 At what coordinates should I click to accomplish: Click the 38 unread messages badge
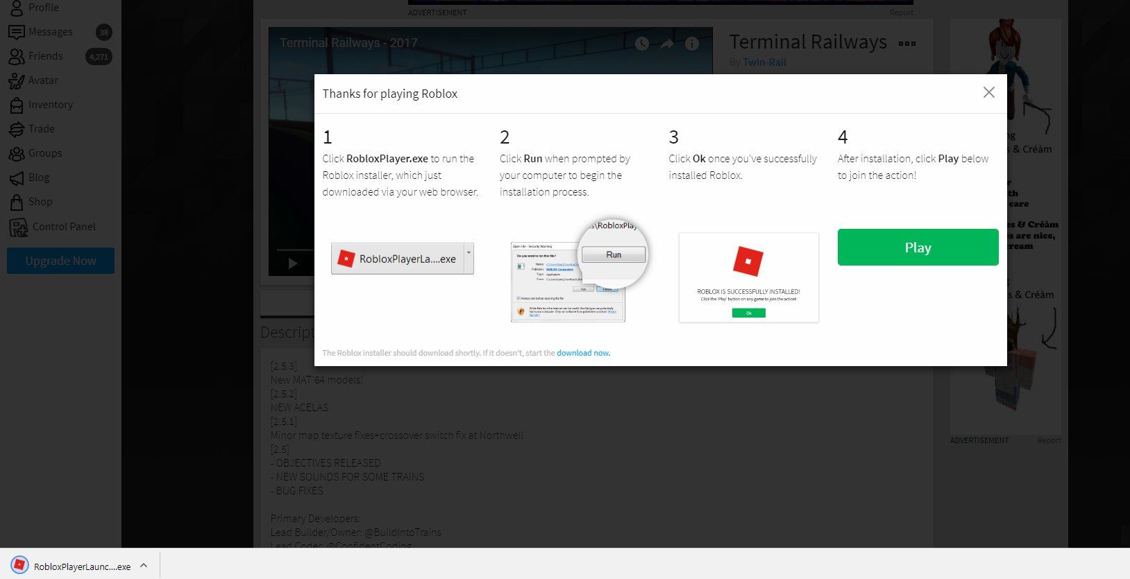pyautogui.click(x=104, y=32)
